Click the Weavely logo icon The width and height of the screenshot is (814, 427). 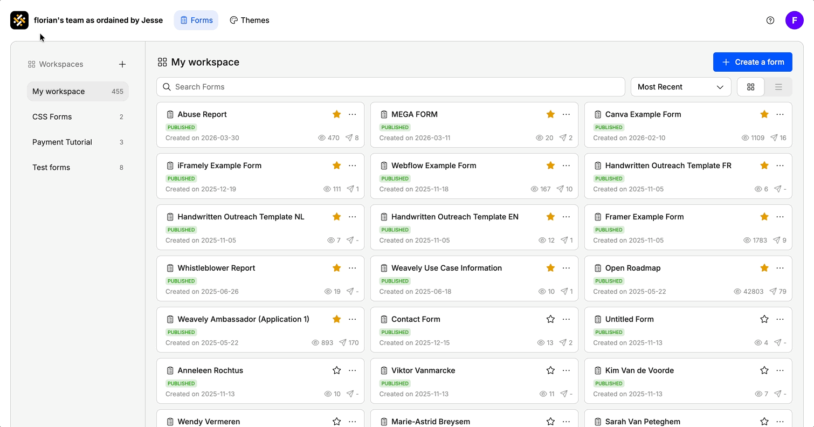click(19, 20)
